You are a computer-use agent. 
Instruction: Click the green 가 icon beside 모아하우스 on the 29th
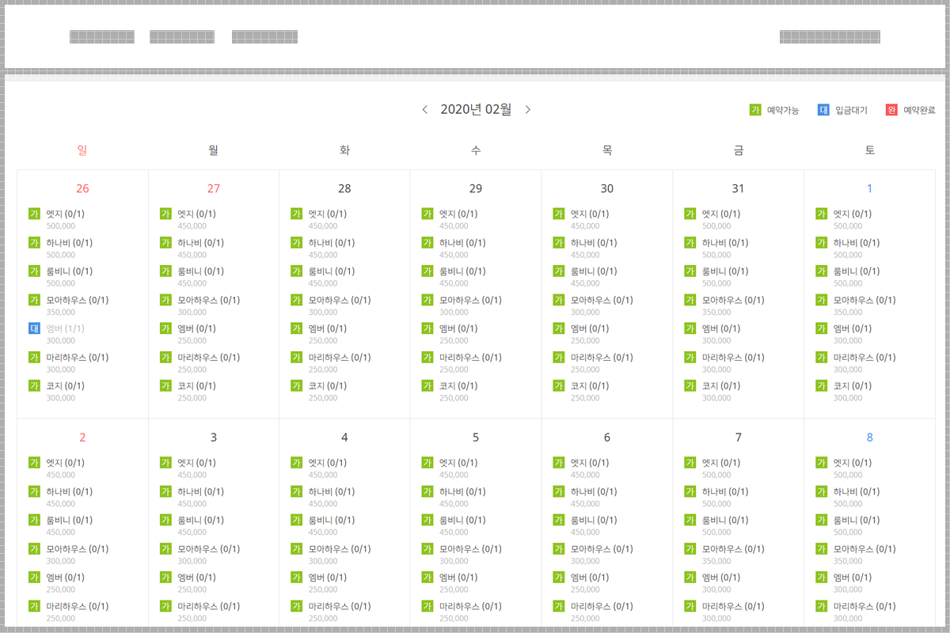point(427,300)
